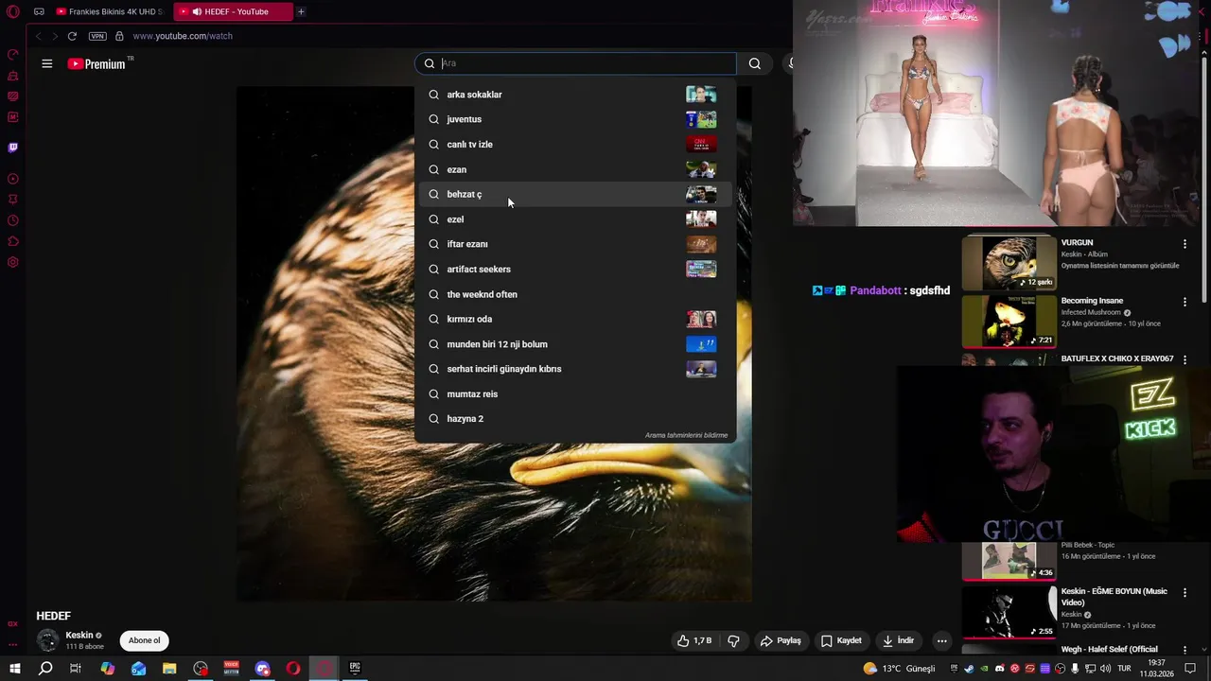Select the 'hazyna 2' suggestion
This screenshot has height=681, width=1211.
(575, 419)
